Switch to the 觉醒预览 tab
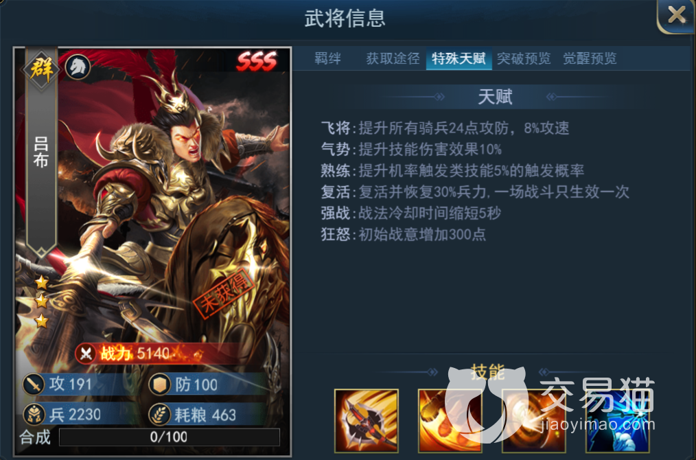This screenshot has width=696, height=460. 590,58
